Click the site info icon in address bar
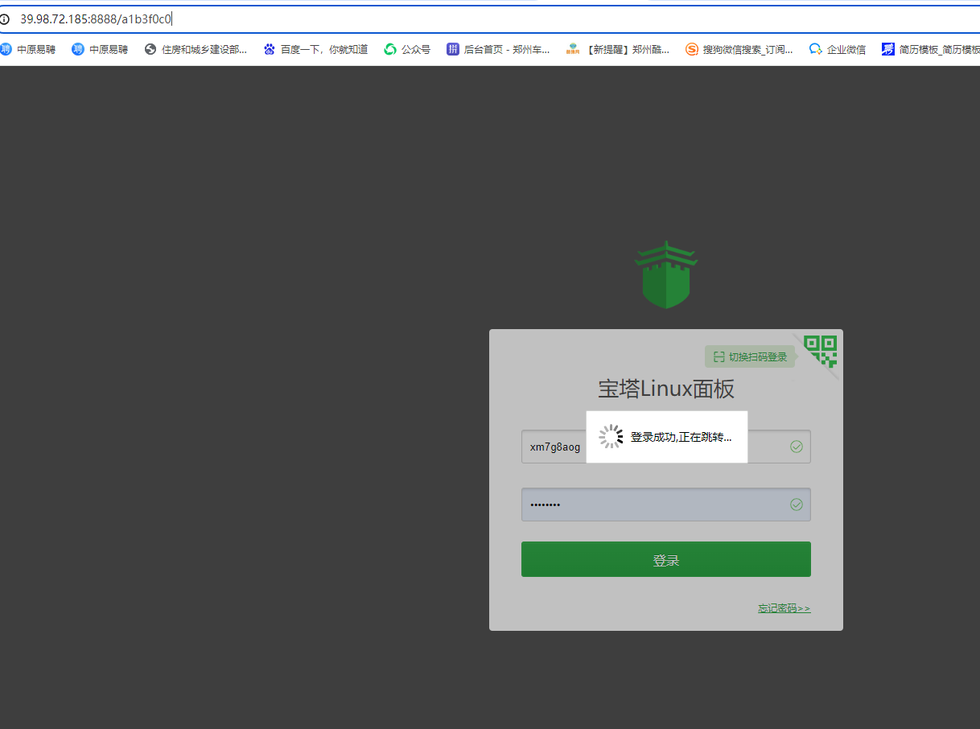 (4, 19)
